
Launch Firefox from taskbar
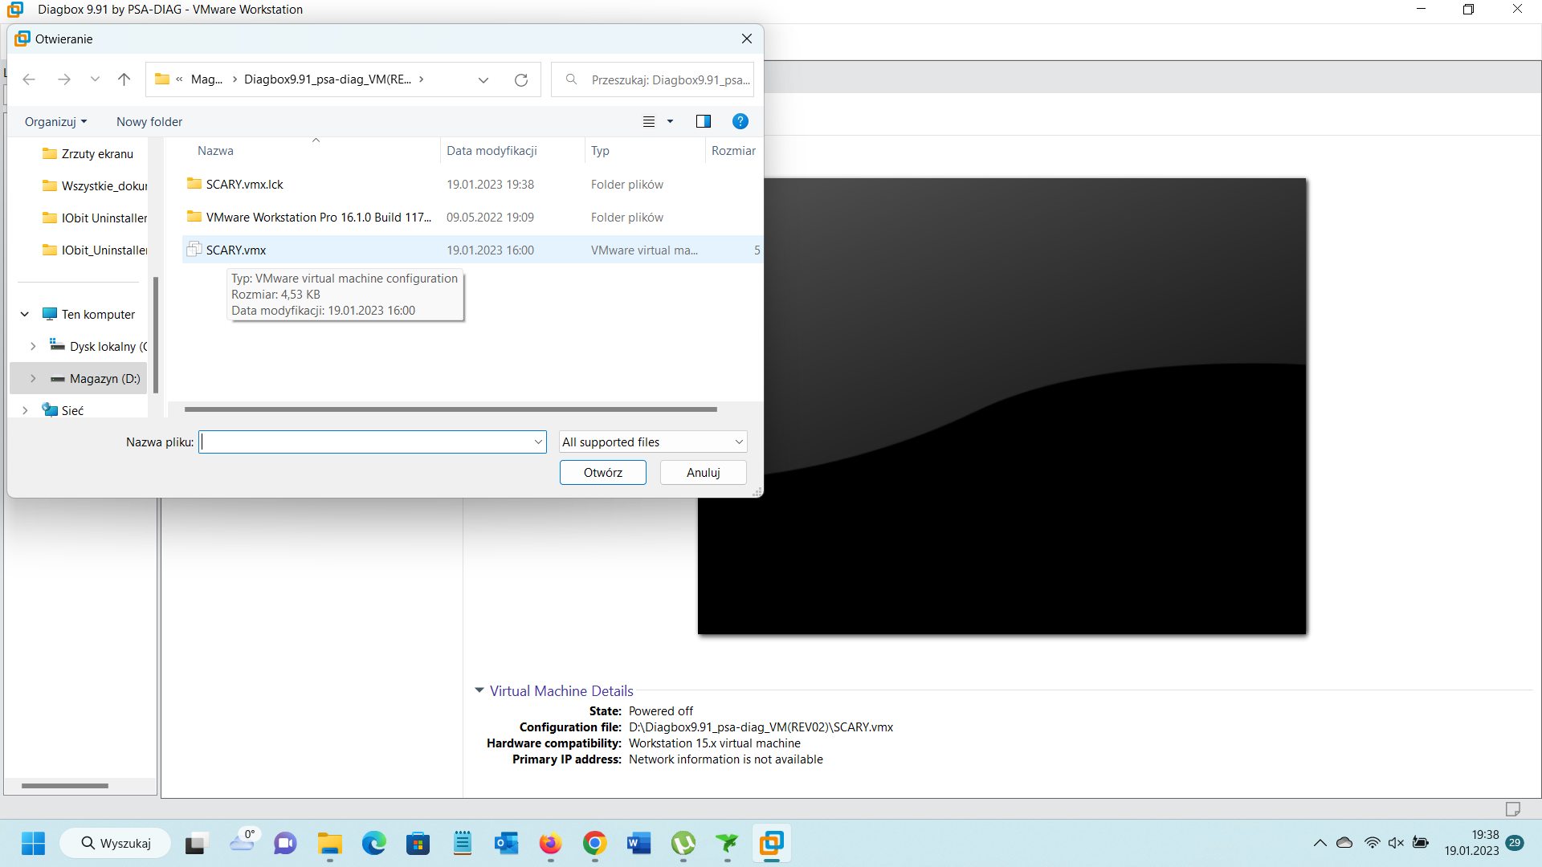click(x=550, y=843)
